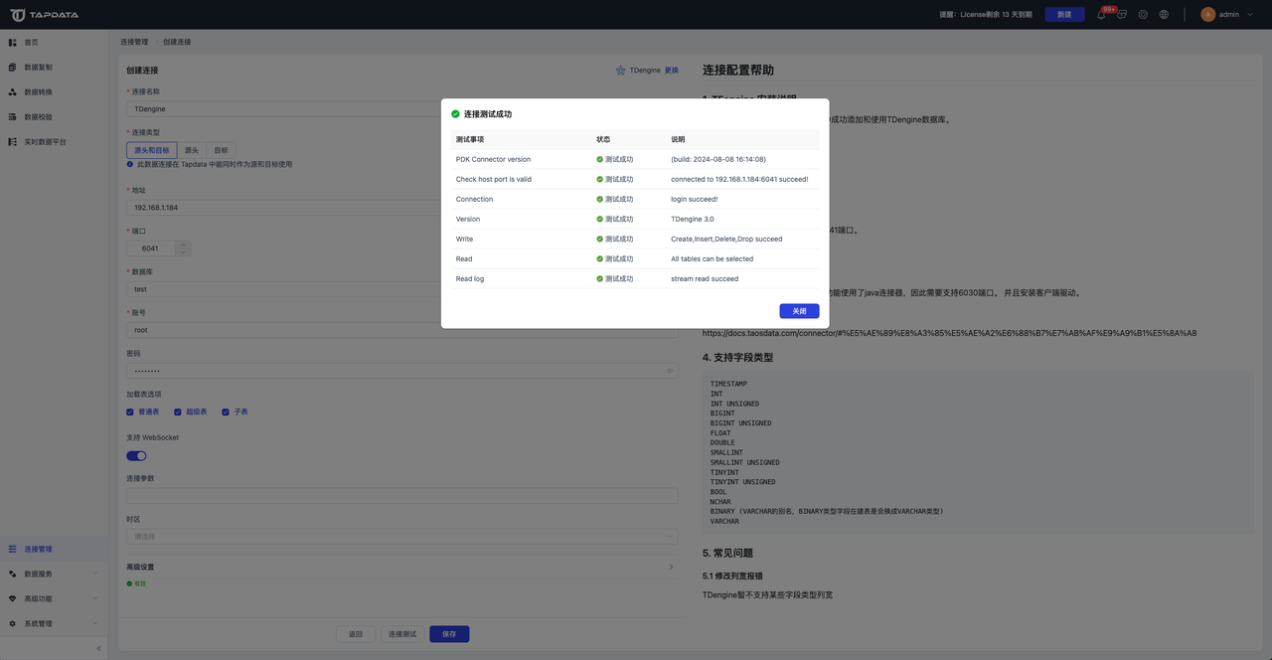Click the 账号 input containing root
The image size is (1272, 660).
pos(402,330)
